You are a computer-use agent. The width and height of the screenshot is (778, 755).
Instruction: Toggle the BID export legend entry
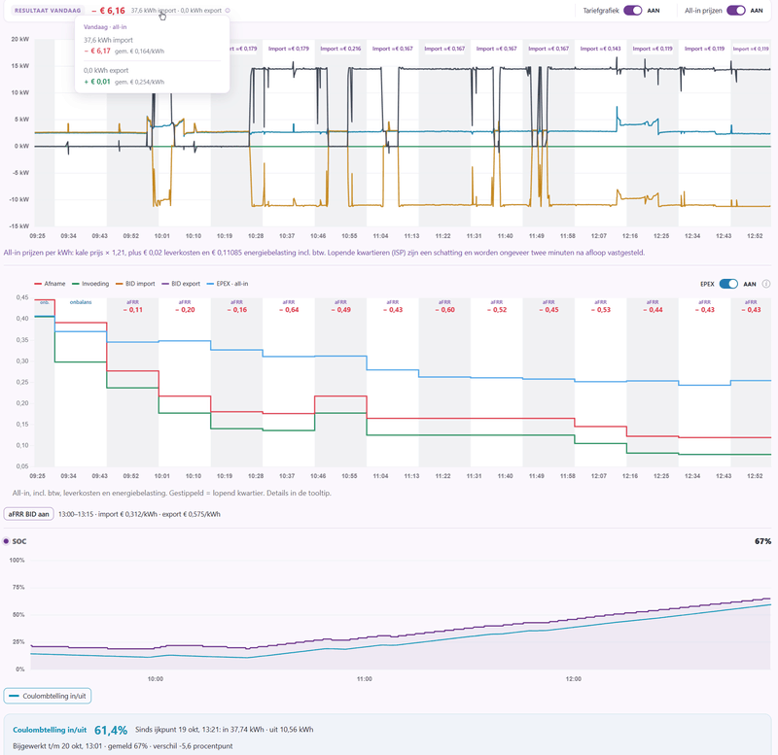point(181,284)
